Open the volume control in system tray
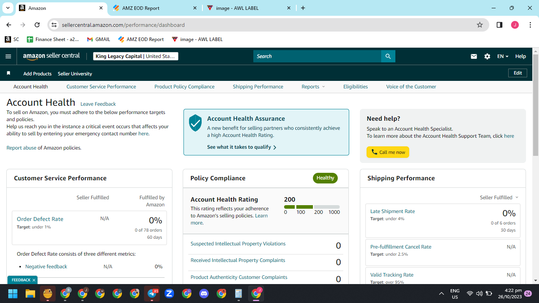This screenshot has height=303, width=539. coord(479,294)
